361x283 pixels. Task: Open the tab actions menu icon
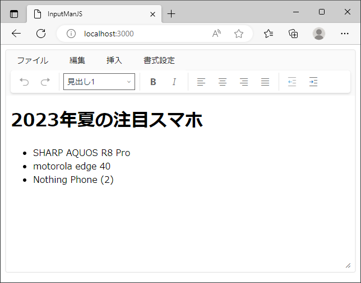point(14,14)
